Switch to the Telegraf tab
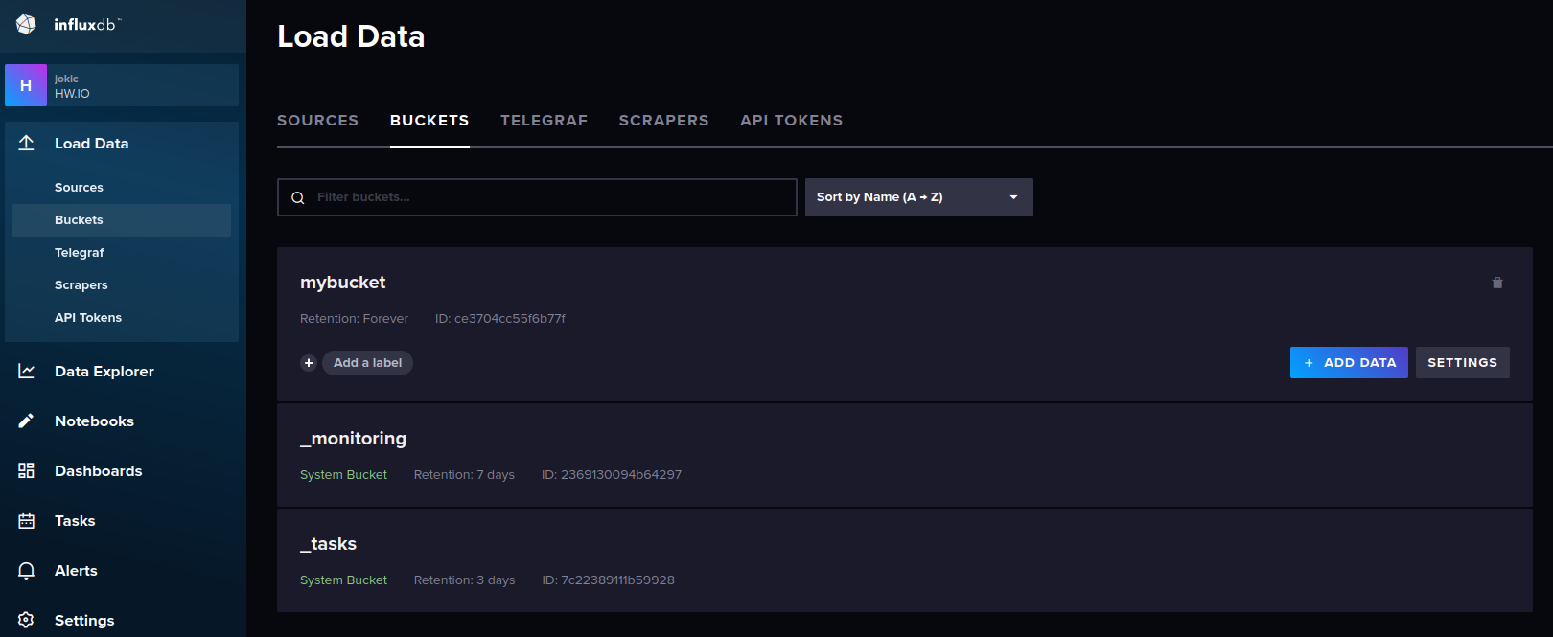 (544, 120)
